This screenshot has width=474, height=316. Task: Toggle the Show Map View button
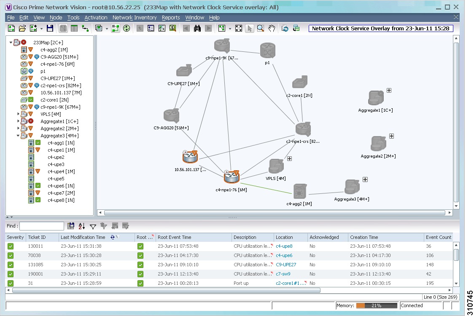coord(63,28)
